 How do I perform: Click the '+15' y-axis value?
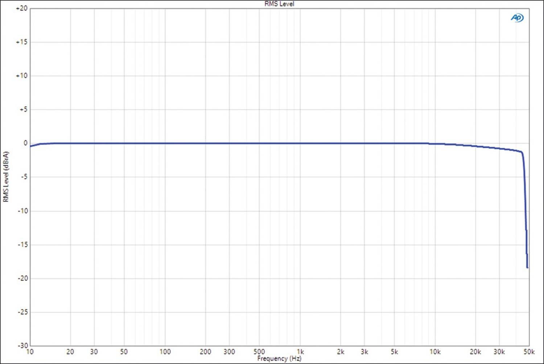[x=22, y=42]
